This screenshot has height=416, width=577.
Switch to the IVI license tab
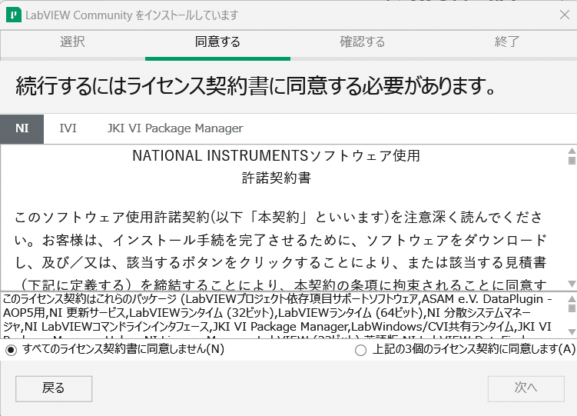pos(68,128)
